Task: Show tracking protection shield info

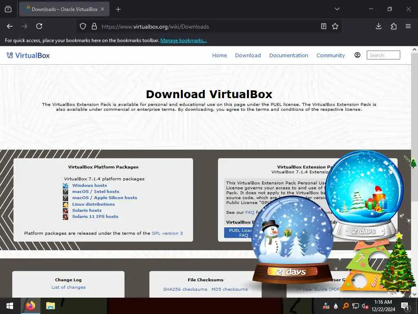Action: [x=83, y=27]
